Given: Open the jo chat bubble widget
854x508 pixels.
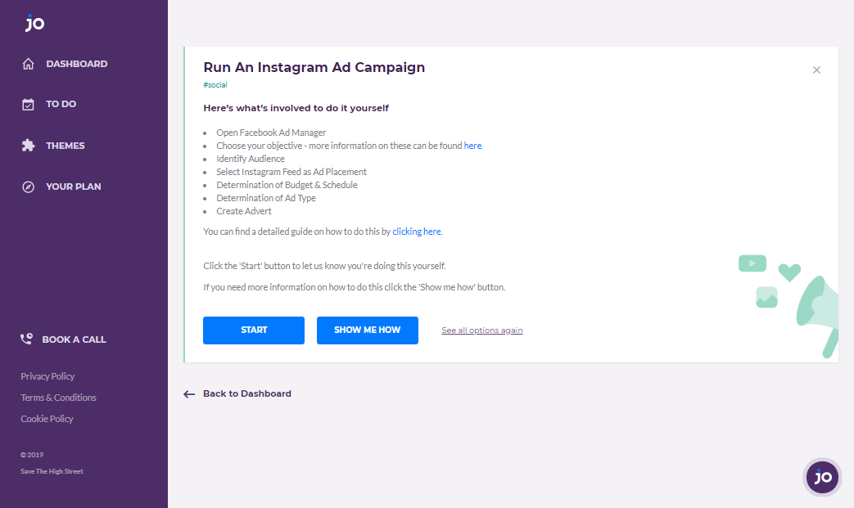Looking at the screenshot, I should click(822, 477).
